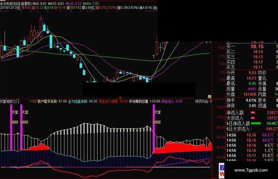This screenshot has width=278, height=179.
Task: Select the green MA60: 7.83 label
Action: coord(91,4)
